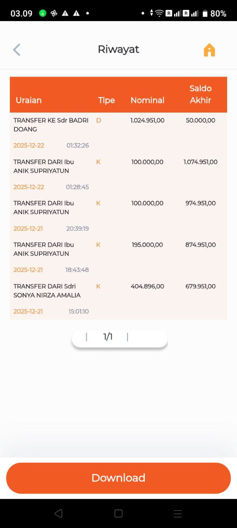Select the 1/1 page indicator
This screenshot has width=237, height=528.
click(108, 337)
